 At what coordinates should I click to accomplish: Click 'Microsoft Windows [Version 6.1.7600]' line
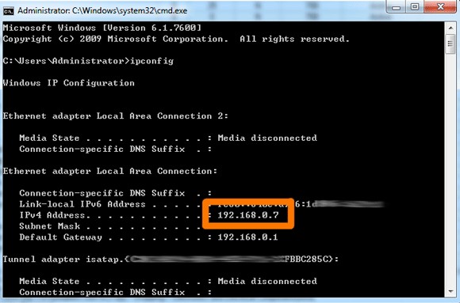(x=102, y=28)
